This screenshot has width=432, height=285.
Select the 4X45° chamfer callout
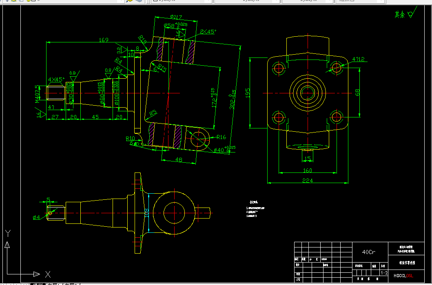(x=55, y=80)
